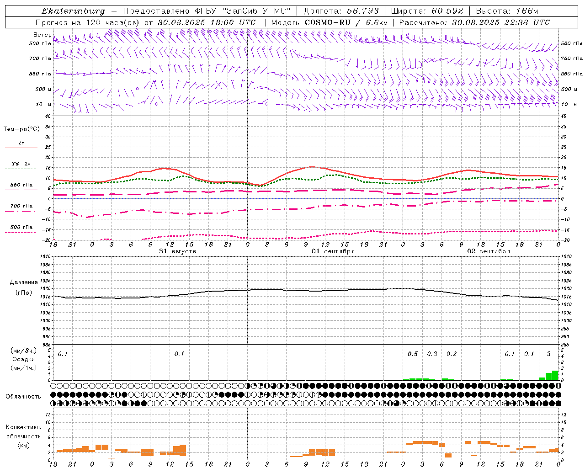
Task: Click "850 гПа" in the temperature legend
Action: click(21, 185)
